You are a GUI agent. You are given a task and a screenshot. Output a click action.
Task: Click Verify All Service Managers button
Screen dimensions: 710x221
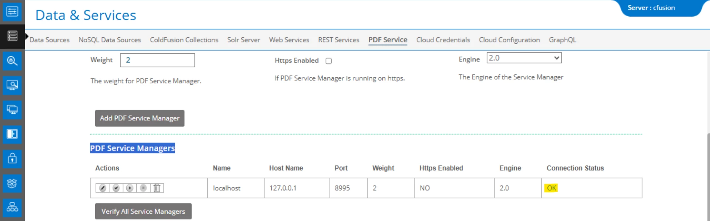(143, 211)
